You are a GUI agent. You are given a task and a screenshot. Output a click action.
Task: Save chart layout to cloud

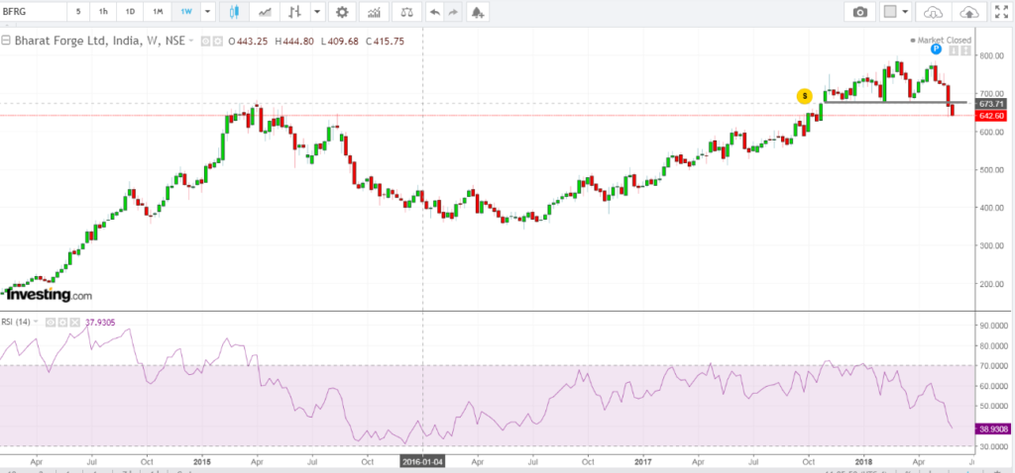coord(968,12)
